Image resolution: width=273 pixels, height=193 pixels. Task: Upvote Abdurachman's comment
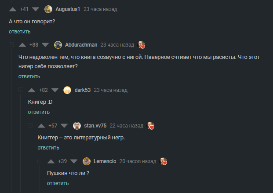coord(22,45)
